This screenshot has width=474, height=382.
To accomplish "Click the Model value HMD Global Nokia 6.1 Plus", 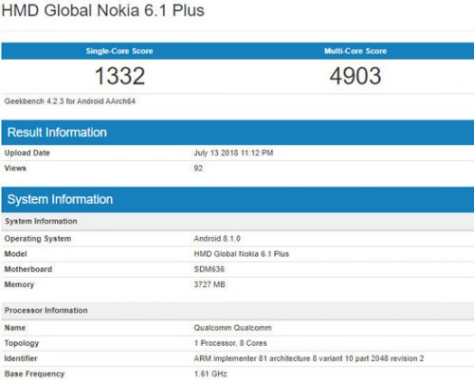I will point(242,254).
